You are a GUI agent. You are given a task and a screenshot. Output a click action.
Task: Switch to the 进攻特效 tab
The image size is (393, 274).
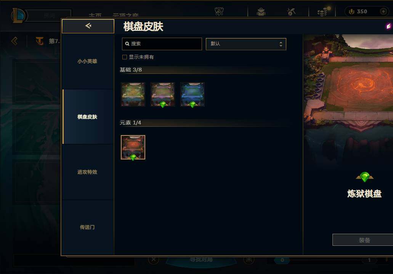click(x=87, y=172)
